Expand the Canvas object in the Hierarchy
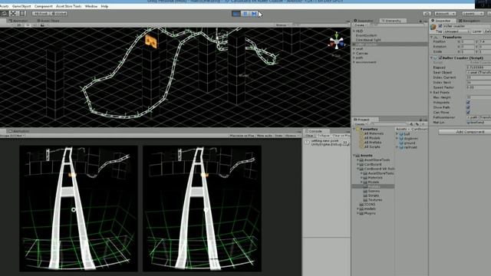The width and height of the screenshot is (491, 276). click(x=354, y=53)
